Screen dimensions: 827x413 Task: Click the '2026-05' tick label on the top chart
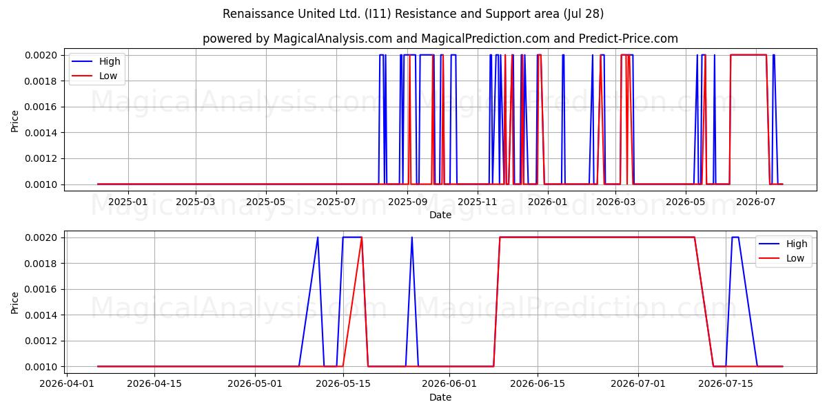click(686, 202)
